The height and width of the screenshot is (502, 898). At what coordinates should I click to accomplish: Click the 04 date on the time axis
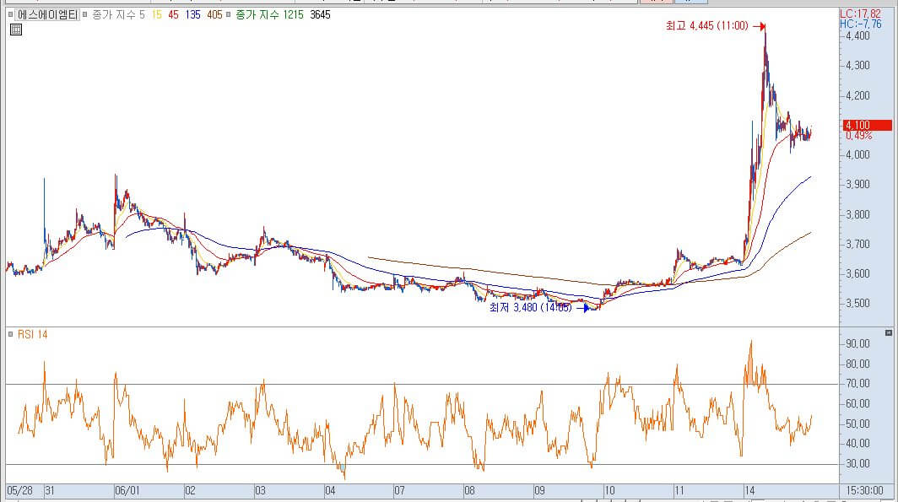click(330, 491)
